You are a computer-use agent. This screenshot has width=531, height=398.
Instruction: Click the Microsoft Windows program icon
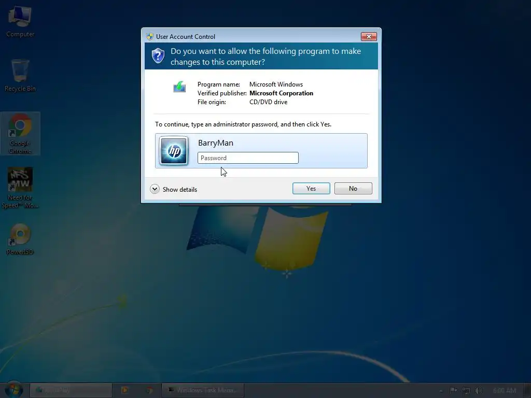tap(179, 87)
